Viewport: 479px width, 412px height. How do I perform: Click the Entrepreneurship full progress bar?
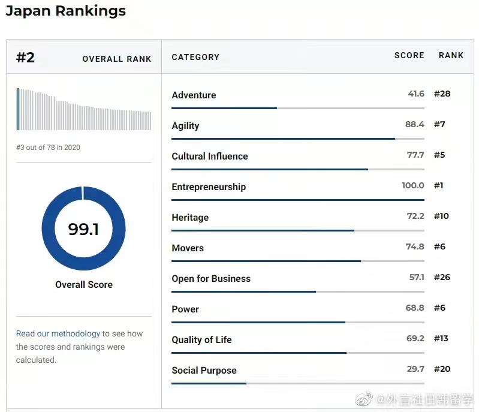298,200
